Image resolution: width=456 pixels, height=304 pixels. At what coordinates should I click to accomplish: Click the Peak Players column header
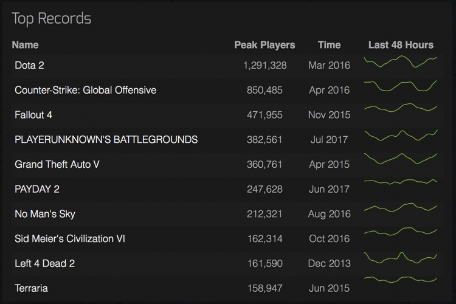pos(264,45)
